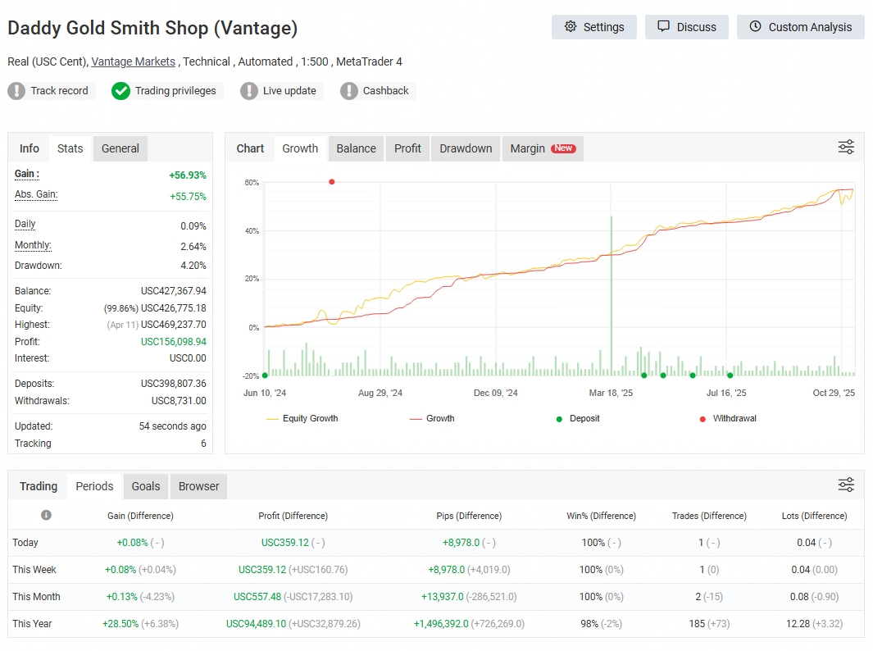Open the Periods table settings sliders icon
Image resolution: width=873 pixels, height=651 pixels.
pos(846,485)
